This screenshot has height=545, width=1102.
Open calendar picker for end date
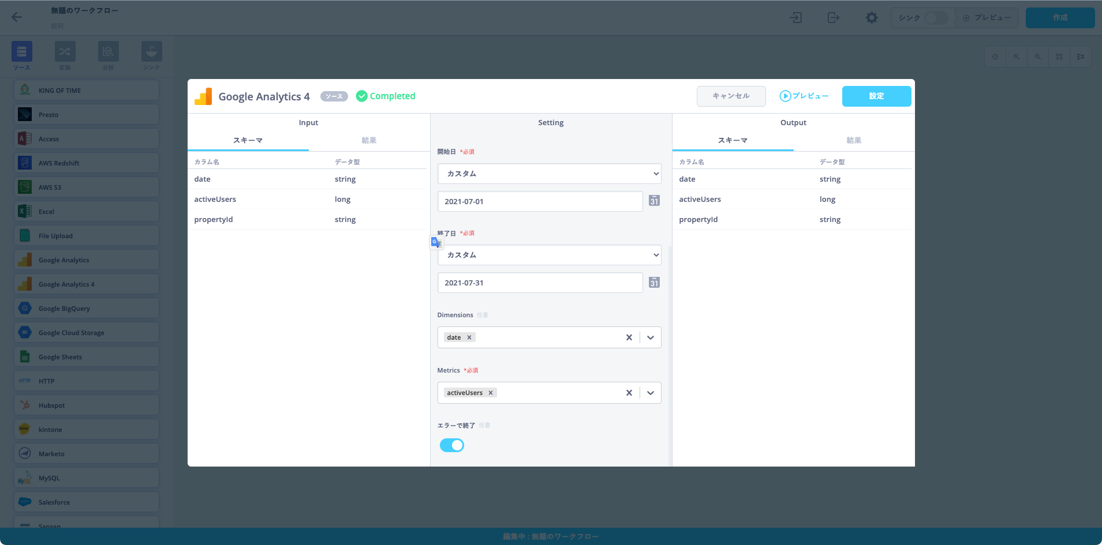pyautogui.click(x=654, y=282)
